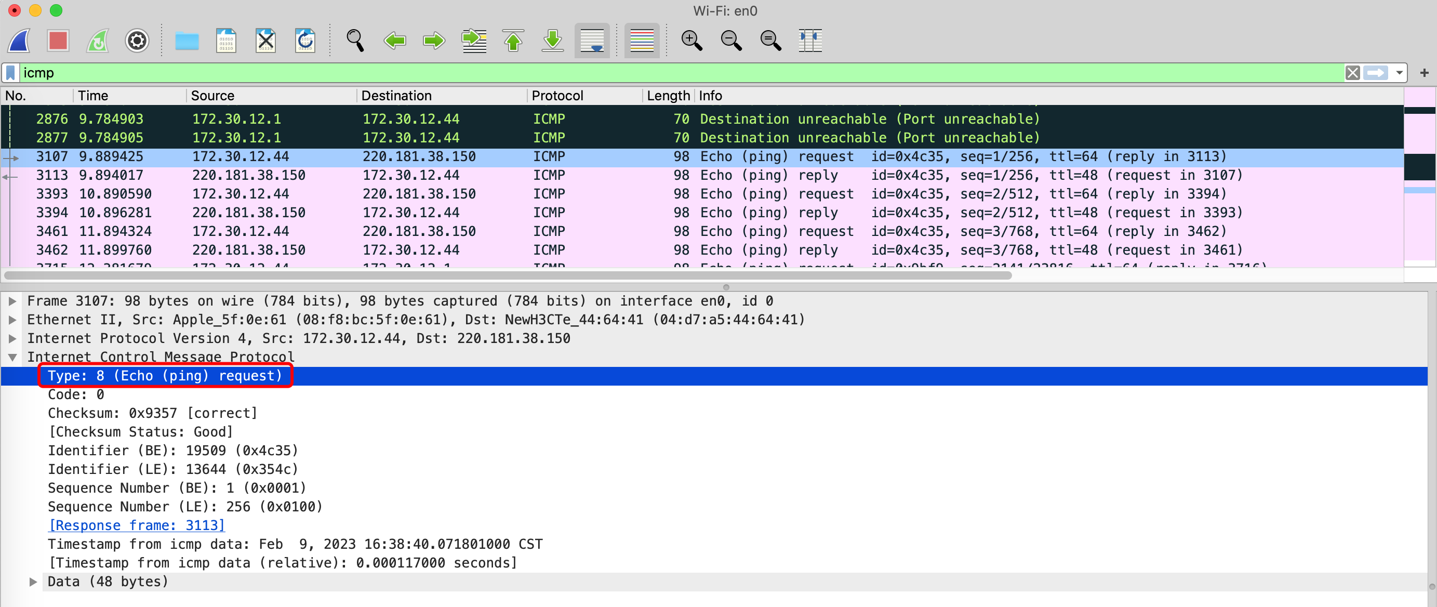Sort by Info column header
The width and height of the screenshot is (1437, 607).
tap(1049, 96)
